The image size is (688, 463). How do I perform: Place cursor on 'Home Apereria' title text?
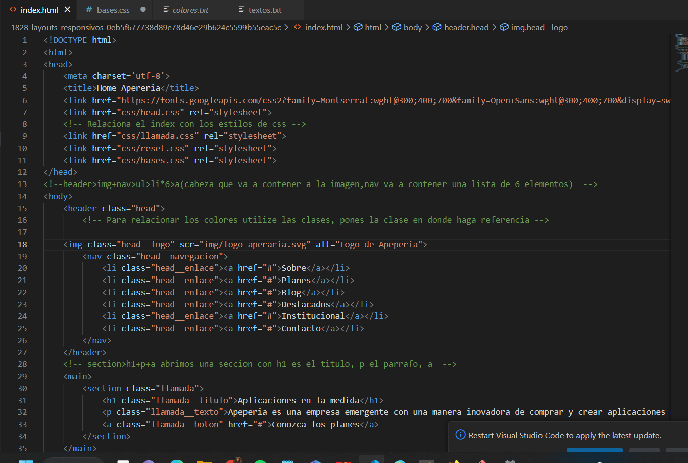[x=128, y=88]
